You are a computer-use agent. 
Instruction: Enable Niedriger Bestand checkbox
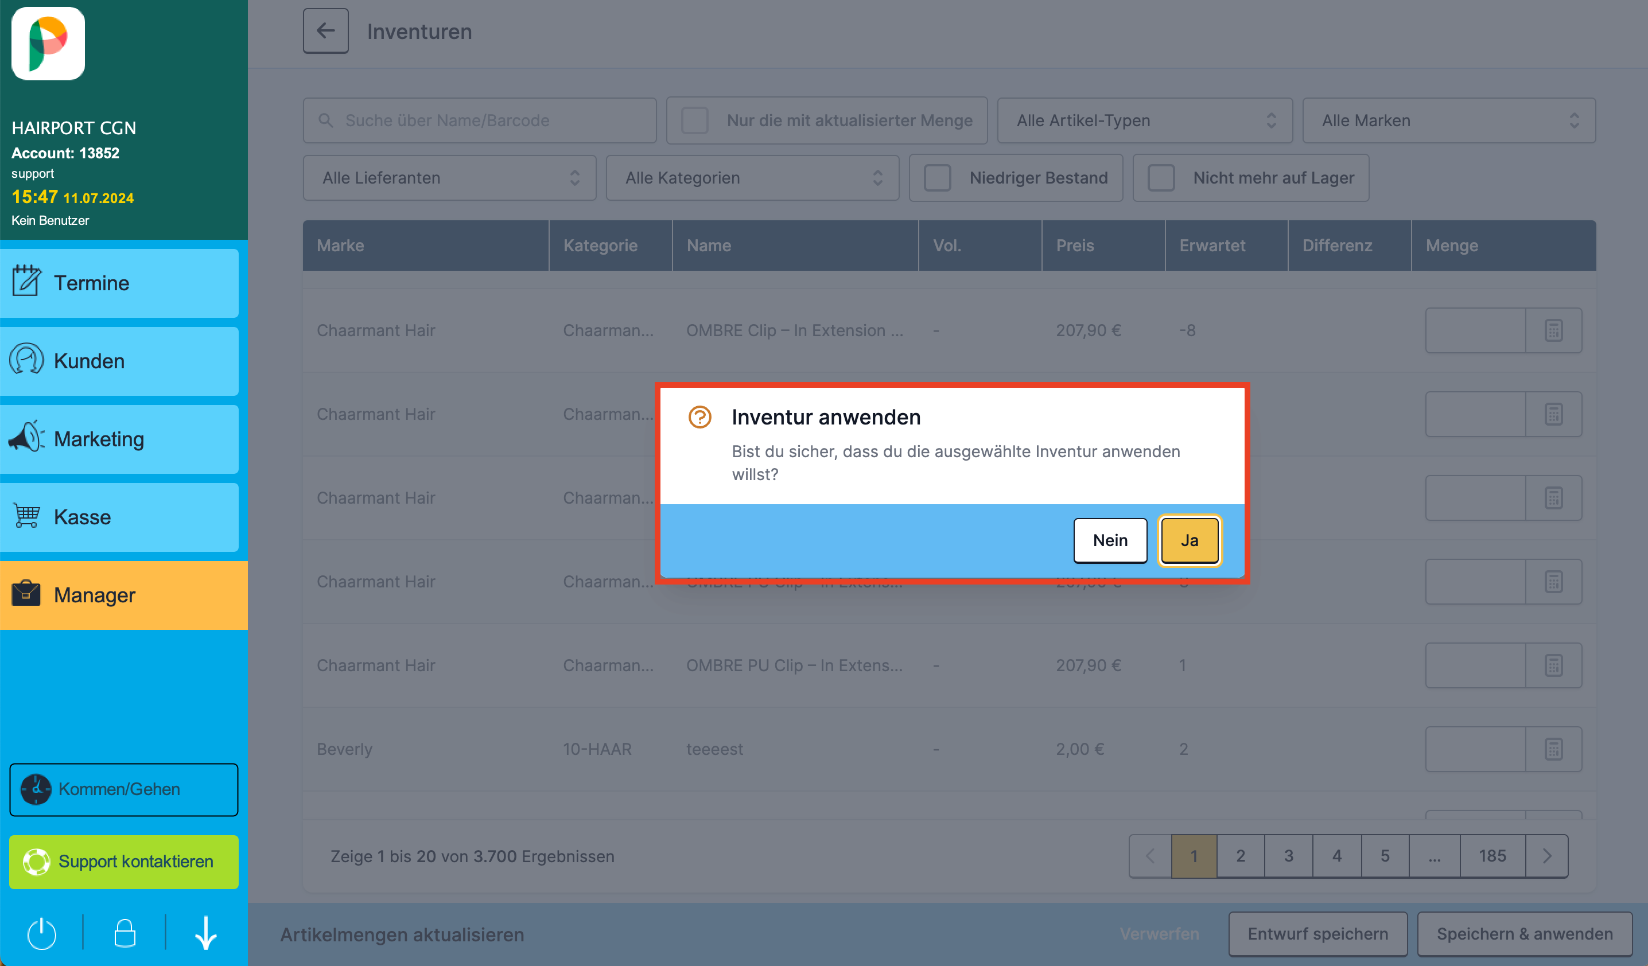coord(937,178)
